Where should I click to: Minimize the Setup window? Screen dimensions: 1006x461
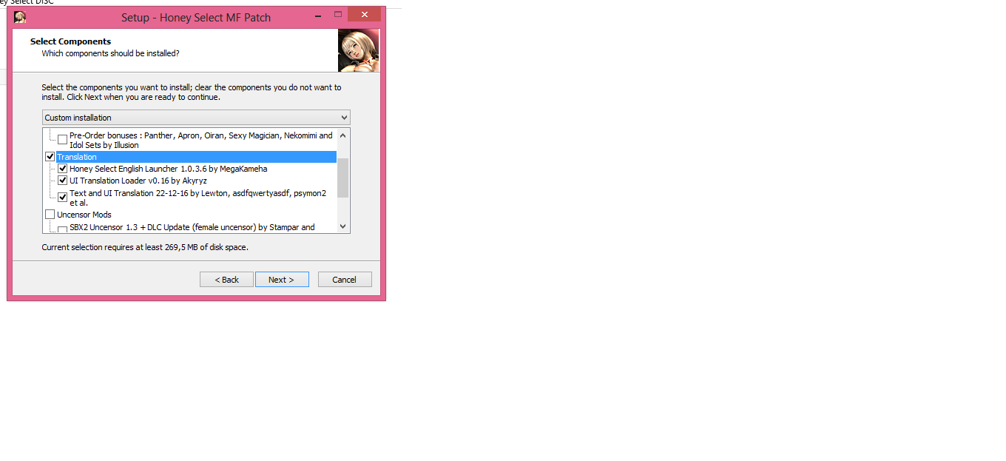point(318,15)
